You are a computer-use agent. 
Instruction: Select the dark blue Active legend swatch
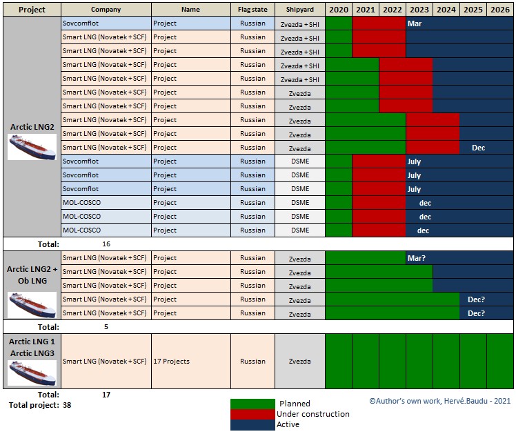252,424
